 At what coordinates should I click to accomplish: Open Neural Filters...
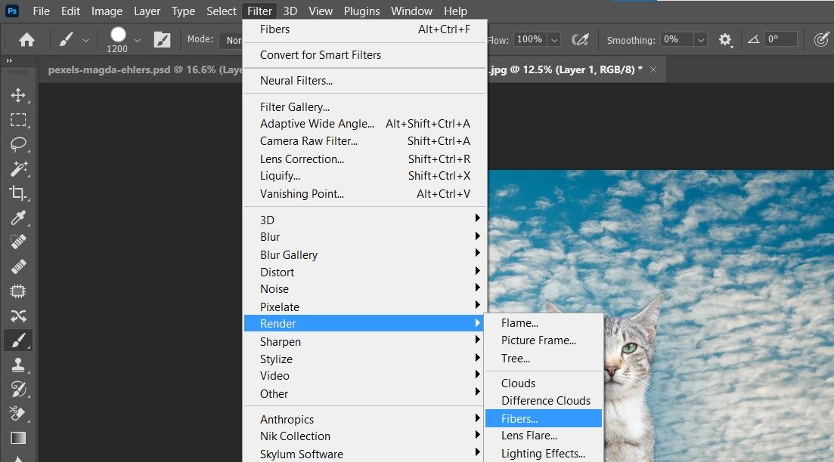click(x=365, y=81)
